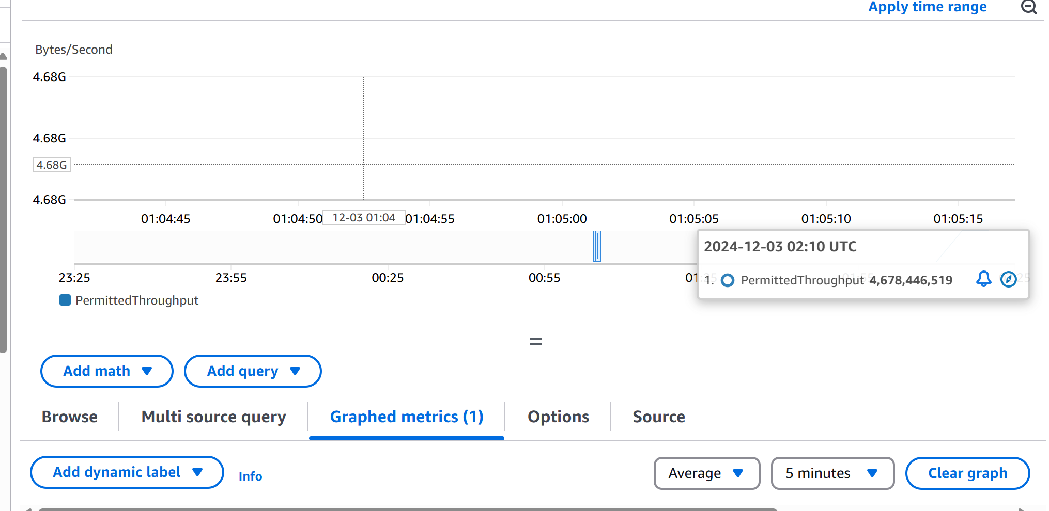Open the Multi source query tab
Image resolution: width=1049 pixels, height=511 pixels.
[213, 417]
